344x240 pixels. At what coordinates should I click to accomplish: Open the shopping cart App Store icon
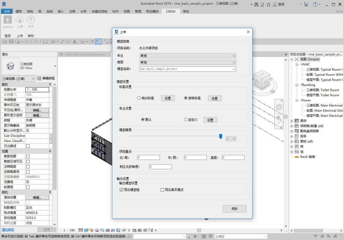[x=306, y=4]
